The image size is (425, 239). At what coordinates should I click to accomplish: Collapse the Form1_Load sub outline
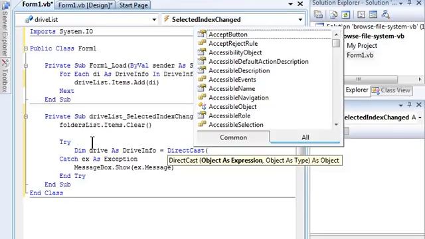click(x=26, y=66)
